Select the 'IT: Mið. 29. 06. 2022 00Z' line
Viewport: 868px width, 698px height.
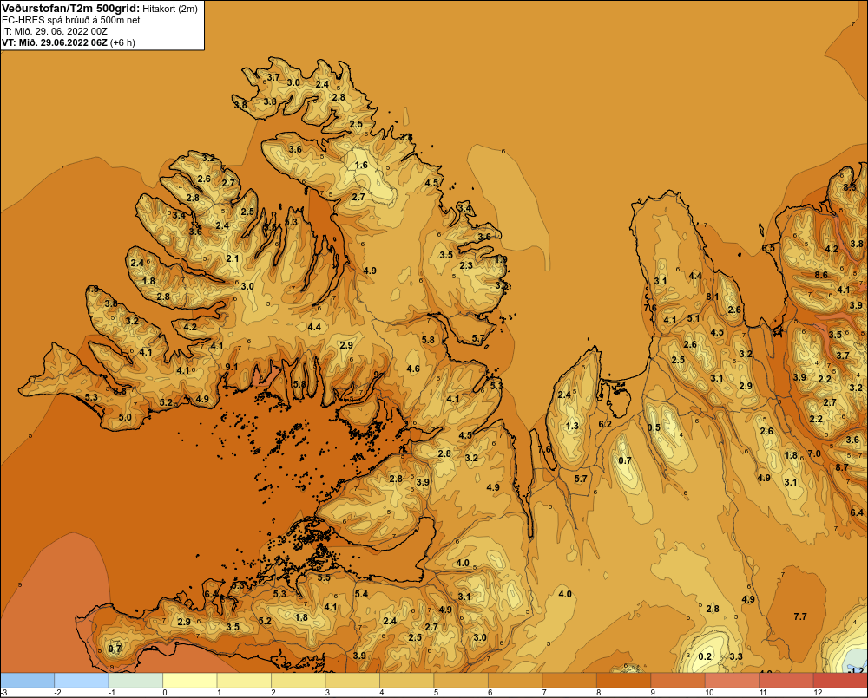click(x=55, y=31)
